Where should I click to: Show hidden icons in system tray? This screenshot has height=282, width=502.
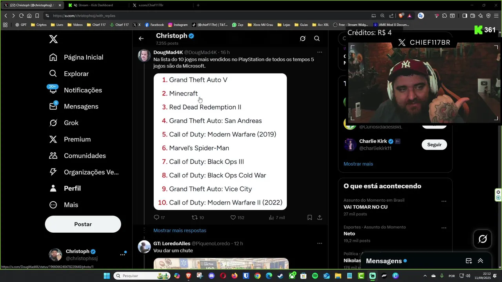pyautogui.click(x=425, y=276)
